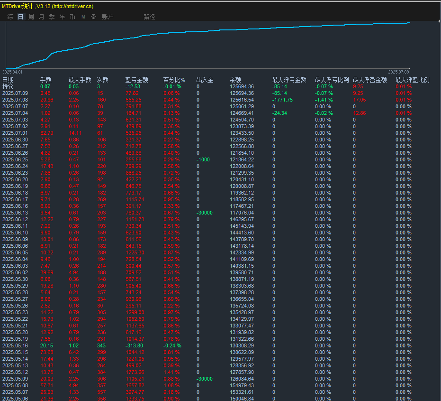441x401 pixels.
Task: Click the 手数 column header
Action: 45,80
